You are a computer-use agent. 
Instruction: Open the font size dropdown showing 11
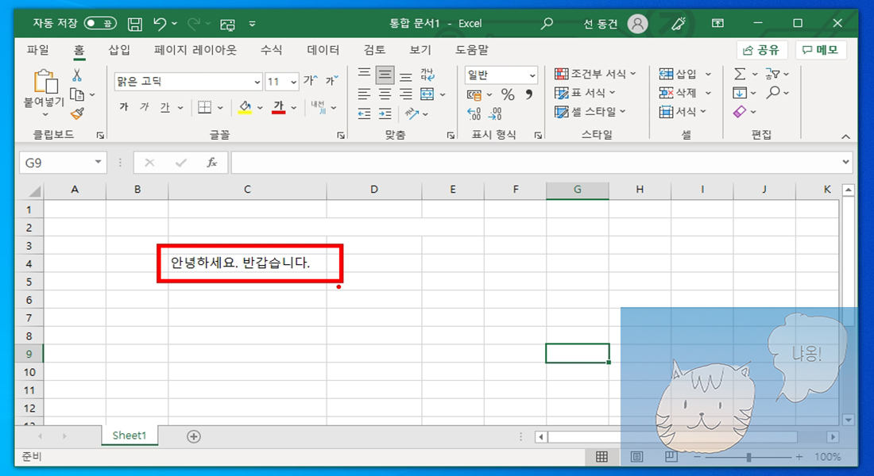click(x=293, y=82)
